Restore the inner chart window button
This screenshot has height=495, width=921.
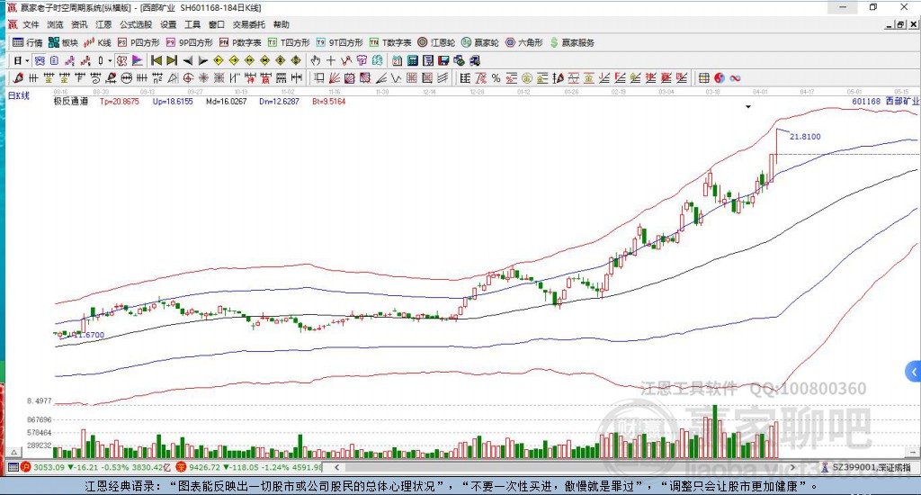pyautogui.click(x=900, y=24)
